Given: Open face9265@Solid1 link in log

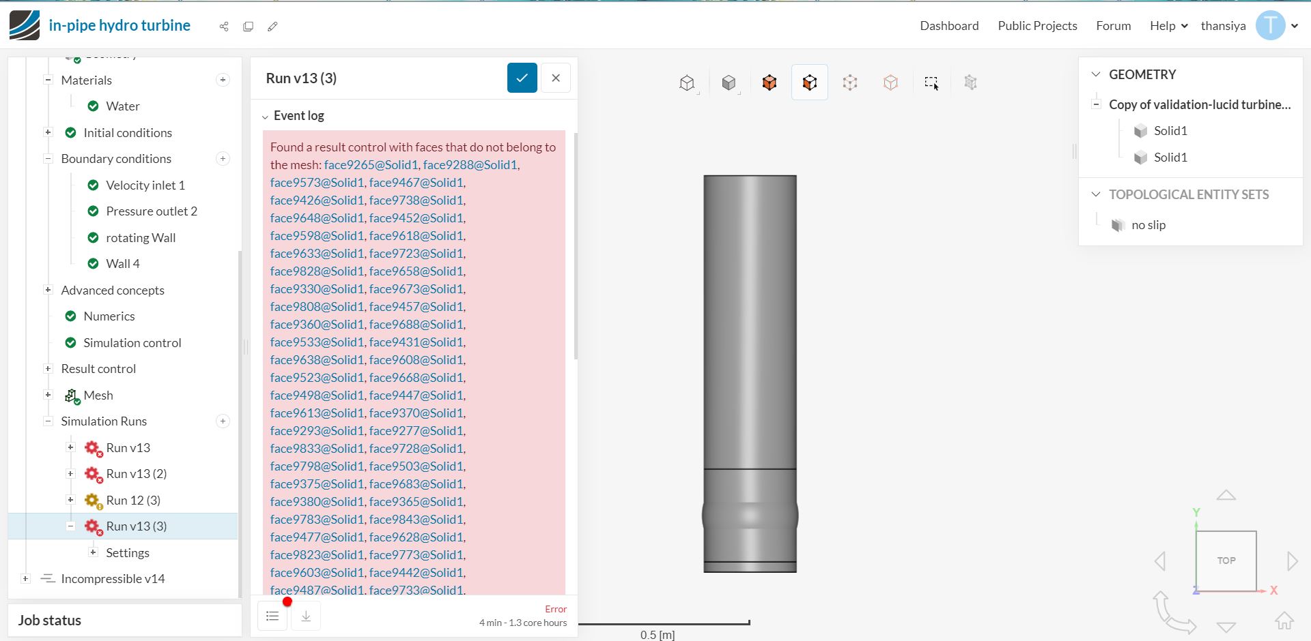Looking at the screenshot, I should point(371,165).
